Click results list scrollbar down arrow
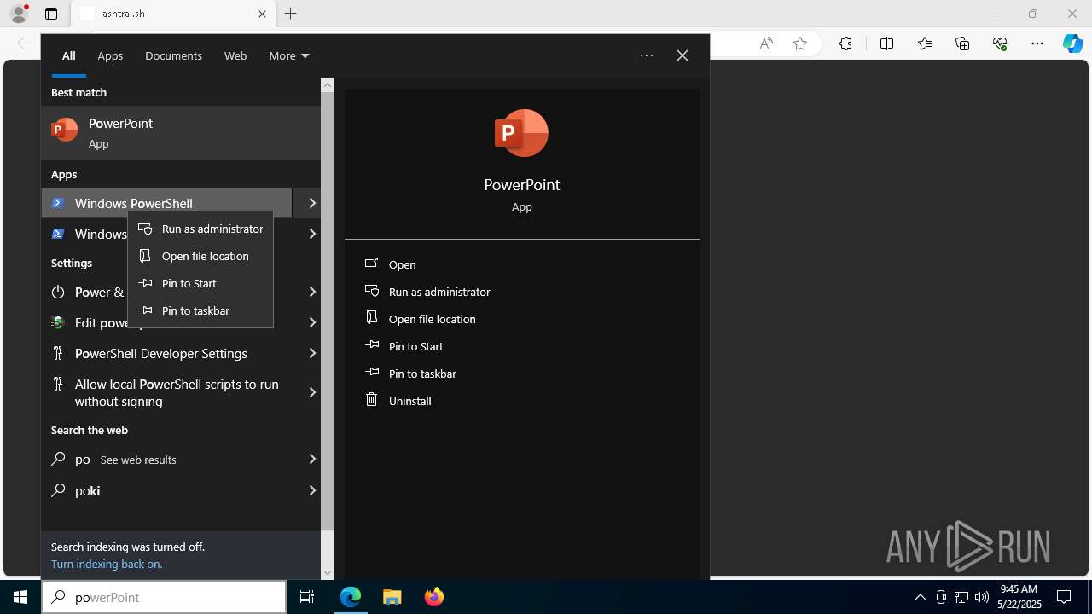The width and height of the screenshot is (1092, 614). point(328,573)
